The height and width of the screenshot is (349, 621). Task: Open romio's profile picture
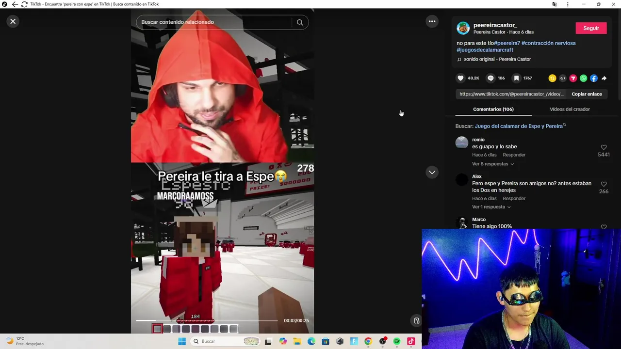point(462,143)
